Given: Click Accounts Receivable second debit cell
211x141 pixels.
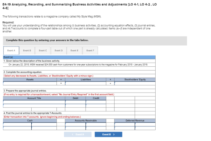Looking at the screenshot, I should tap(75, 128).
